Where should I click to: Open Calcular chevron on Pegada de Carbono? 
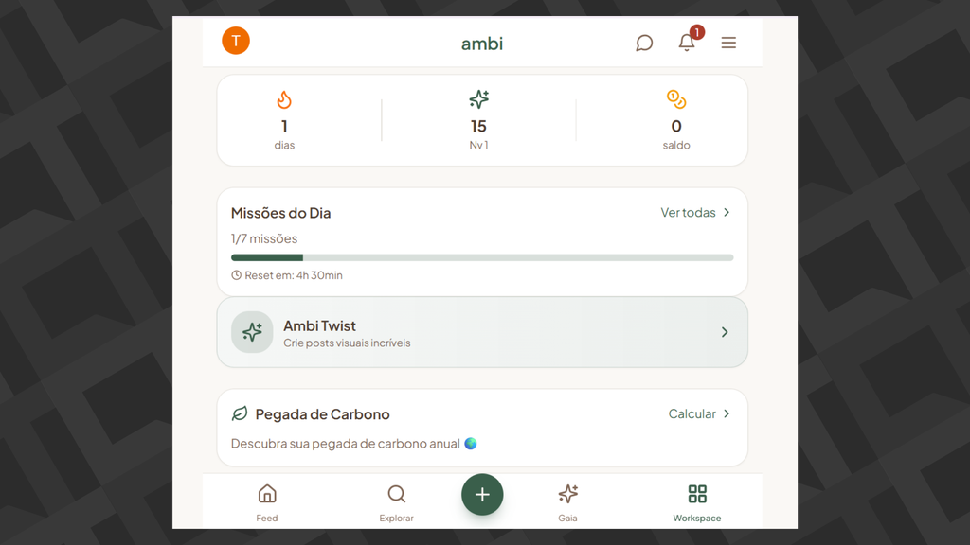(x=727, y=413)
